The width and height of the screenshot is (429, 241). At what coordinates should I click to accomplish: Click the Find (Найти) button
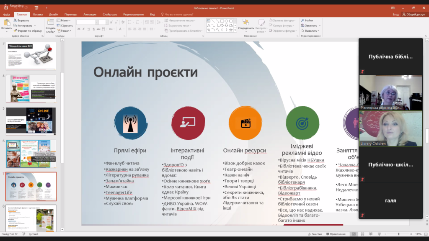[x=307, y=20]
